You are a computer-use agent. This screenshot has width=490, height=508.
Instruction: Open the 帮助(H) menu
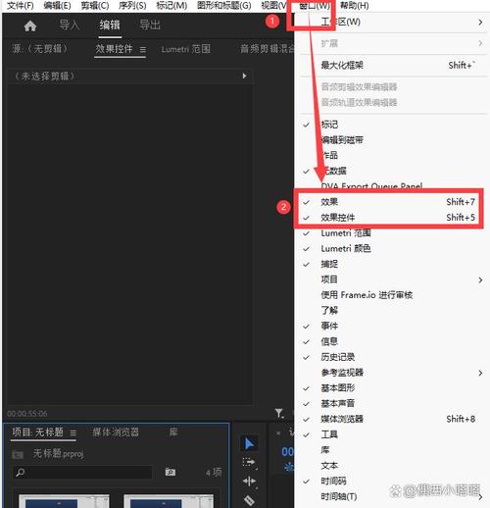point(355,6)
